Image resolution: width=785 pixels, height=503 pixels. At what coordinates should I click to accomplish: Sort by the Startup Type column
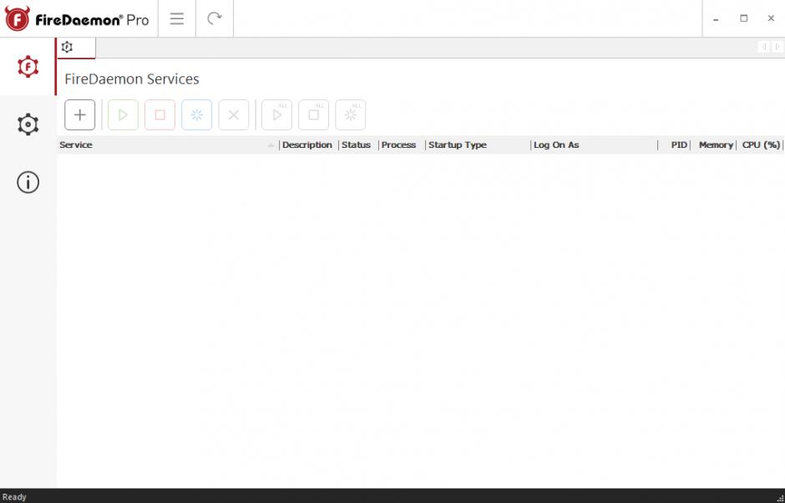pyautogui.click(x=478, y=145)
